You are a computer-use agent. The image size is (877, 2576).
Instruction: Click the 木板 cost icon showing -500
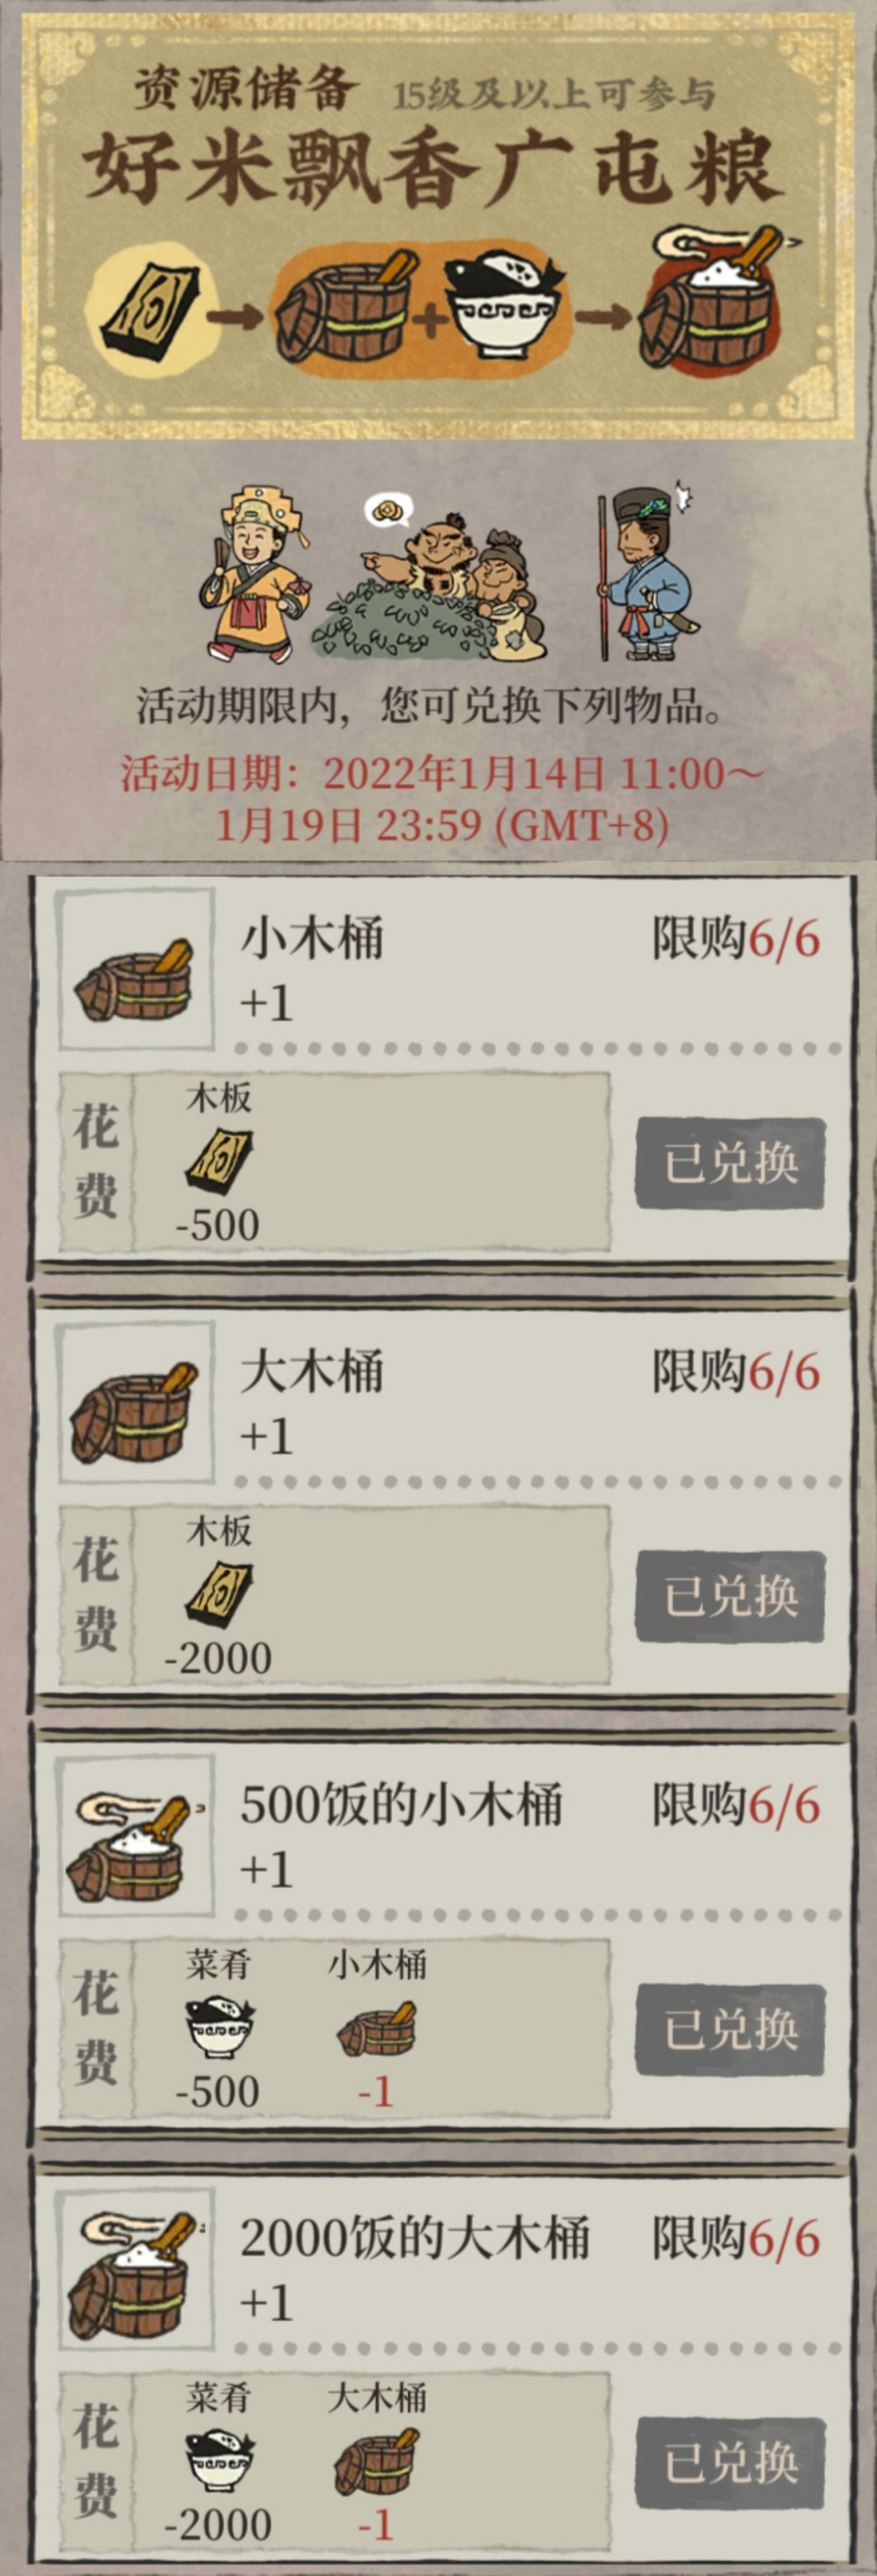pos(219,1160)
